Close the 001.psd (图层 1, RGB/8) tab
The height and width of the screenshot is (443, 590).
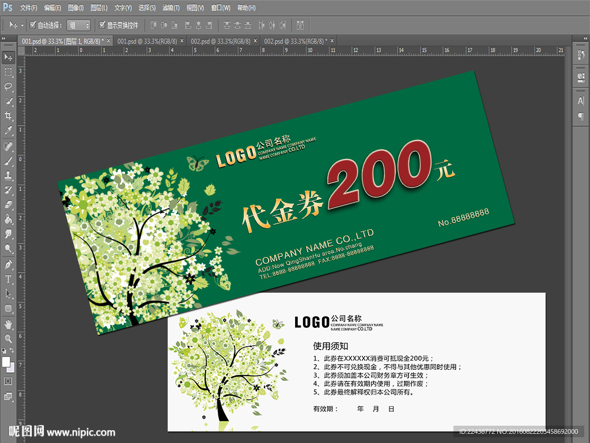coord(108,40)
